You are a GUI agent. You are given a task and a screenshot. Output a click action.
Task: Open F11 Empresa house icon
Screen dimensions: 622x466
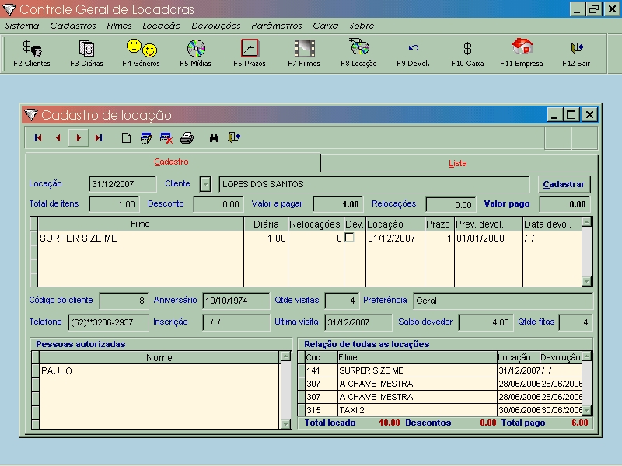pos(522,53)
